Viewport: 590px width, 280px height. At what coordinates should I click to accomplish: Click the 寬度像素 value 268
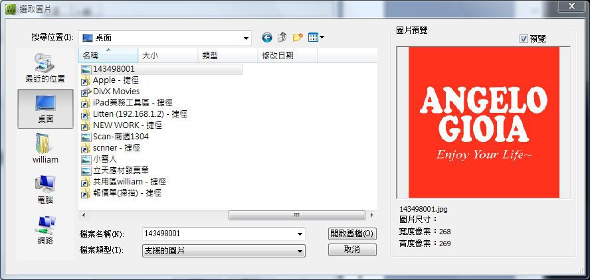point(444,232)
